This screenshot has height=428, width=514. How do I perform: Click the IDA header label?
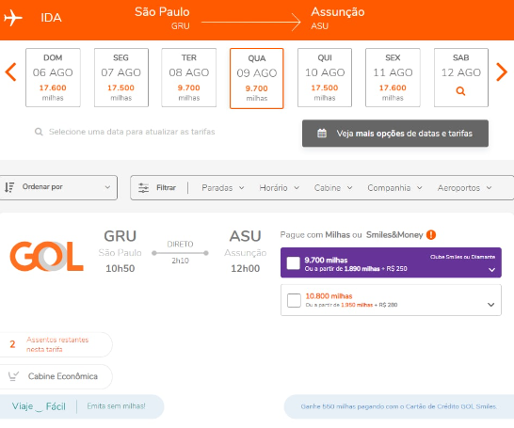[51, 18]
